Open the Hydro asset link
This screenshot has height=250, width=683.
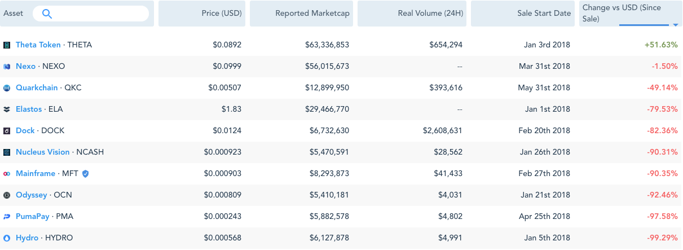(x=27, y=238)
